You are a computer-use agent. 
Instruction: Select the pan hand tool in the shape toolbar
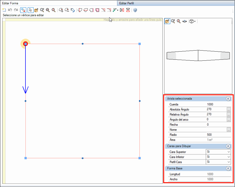tap(36, 10)
